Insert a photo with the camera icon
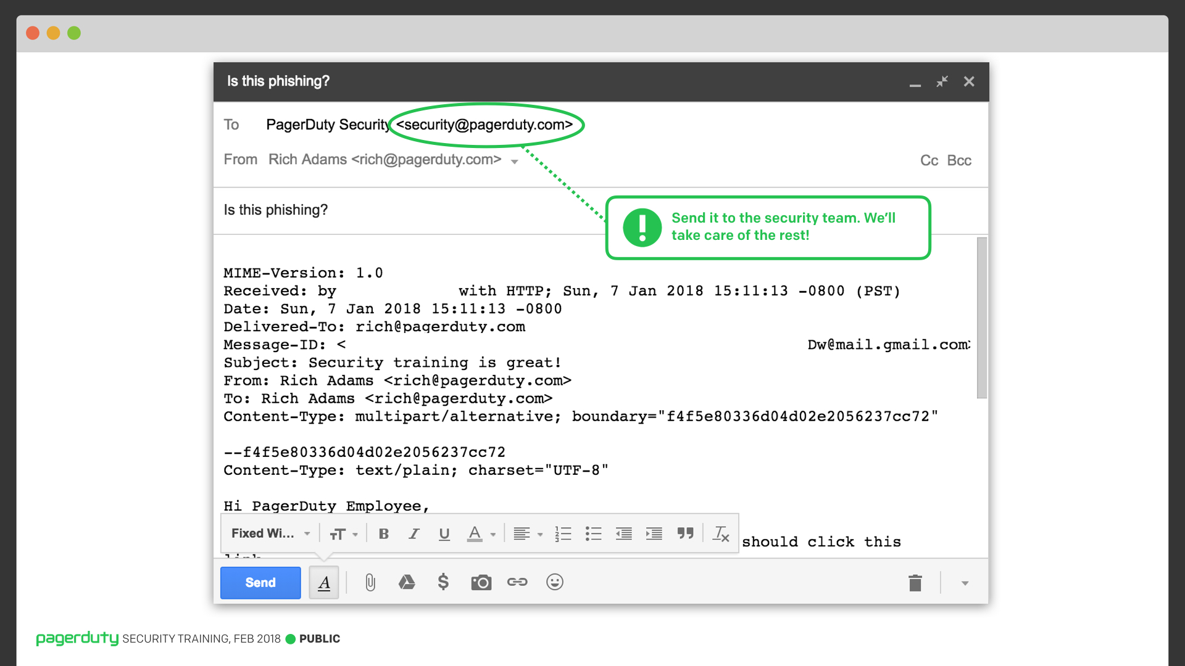 pyautogui.click(x=481, y=582)
